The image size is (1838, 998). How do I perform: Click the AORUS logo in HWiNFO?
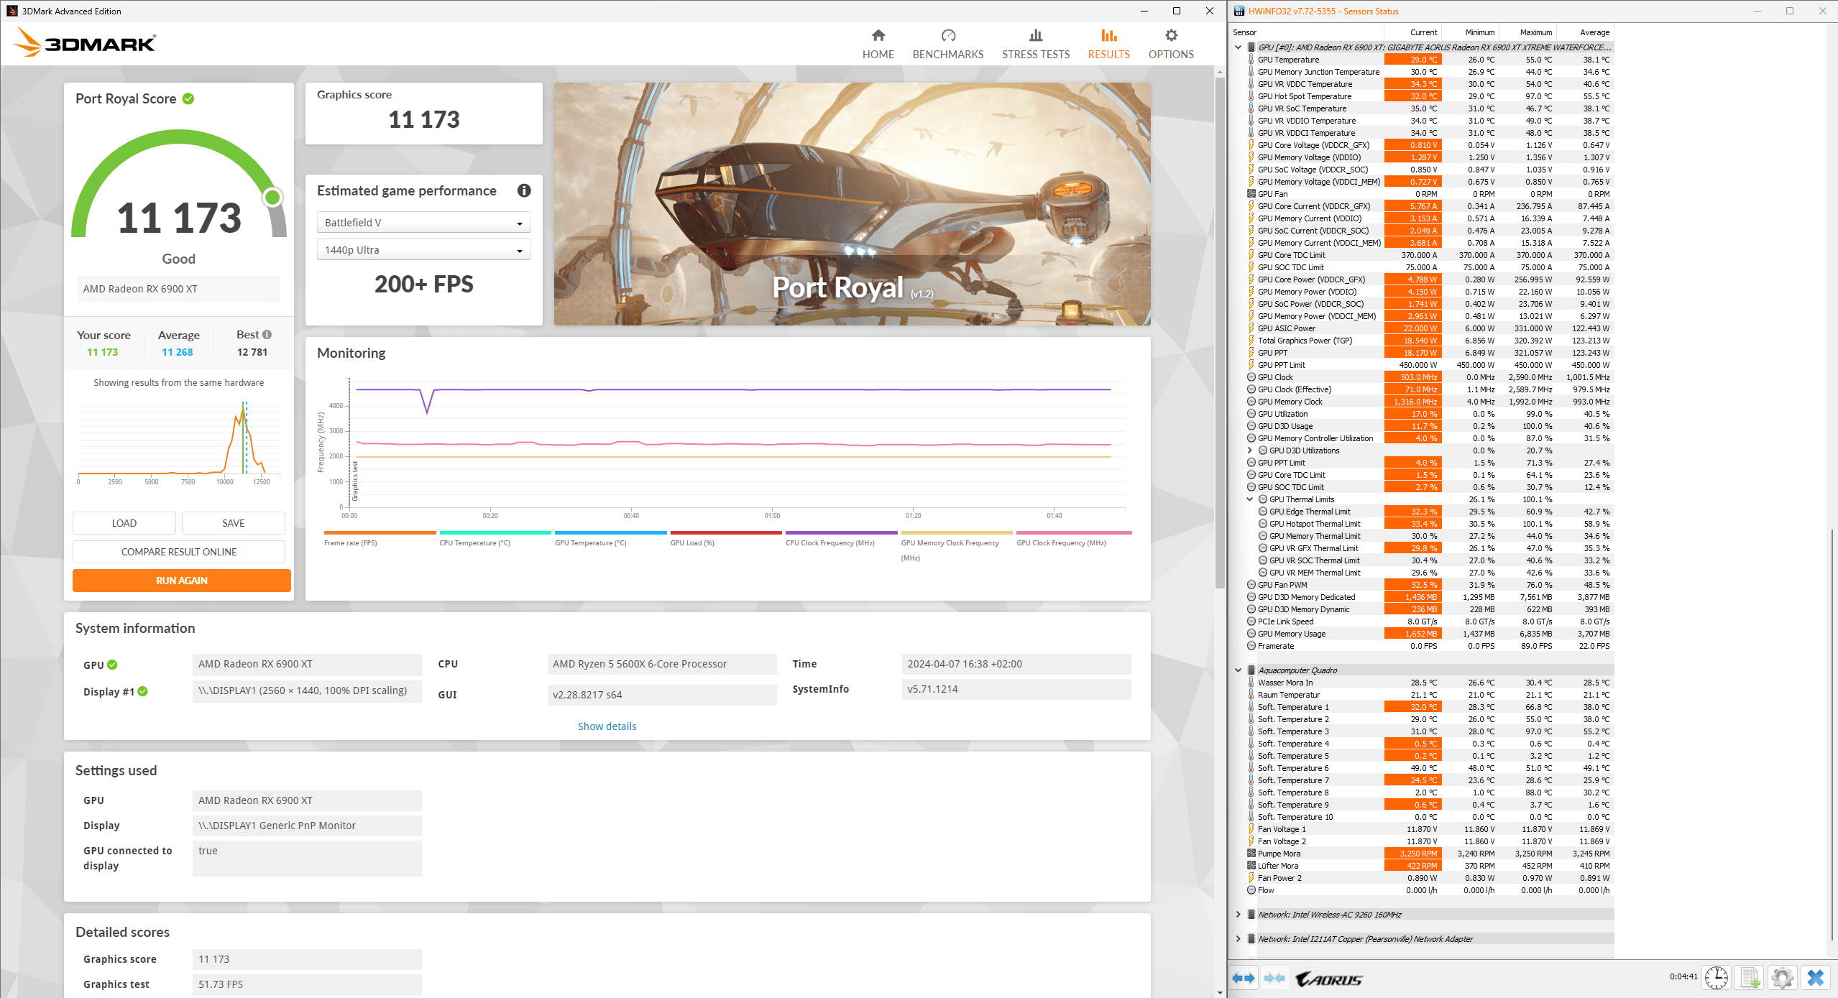[1329, 979]
